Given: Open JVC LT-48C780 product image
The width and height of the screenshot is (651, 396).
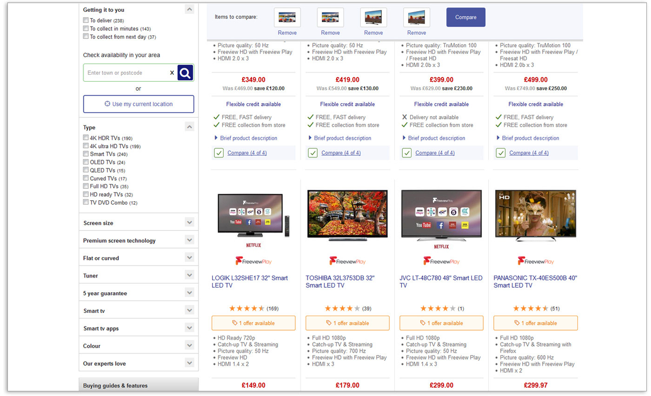Looking at the screenshot, I should [441, 216].
